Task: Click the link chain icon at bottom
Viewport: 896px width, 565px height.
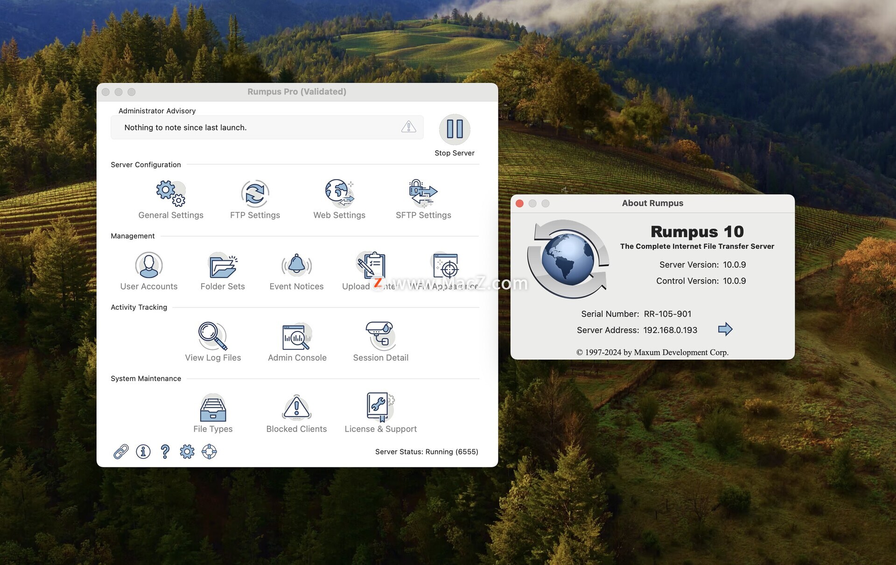Action: click(121, 452)
